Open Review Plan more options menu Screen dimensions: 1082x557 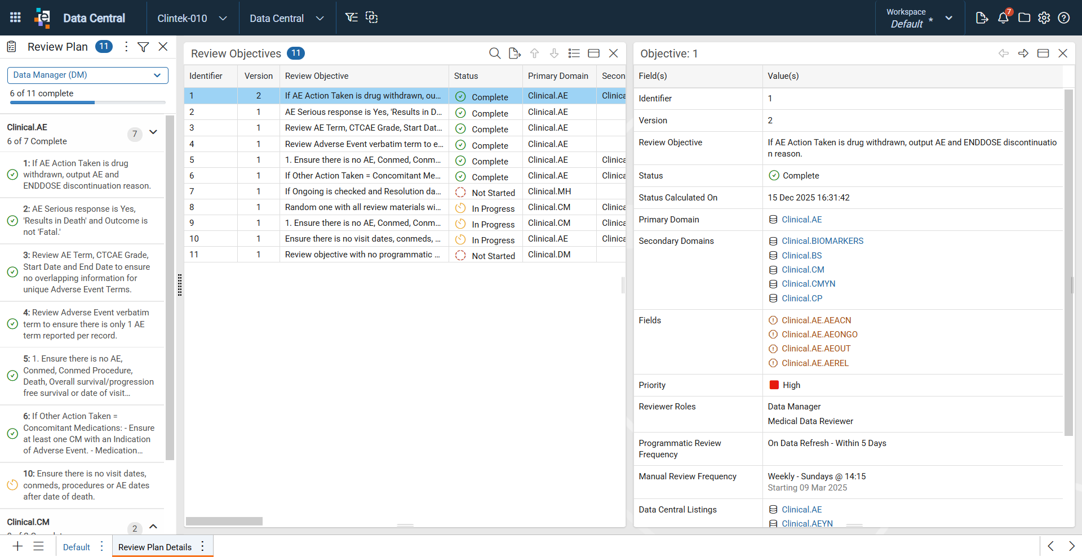click(126, 47)
